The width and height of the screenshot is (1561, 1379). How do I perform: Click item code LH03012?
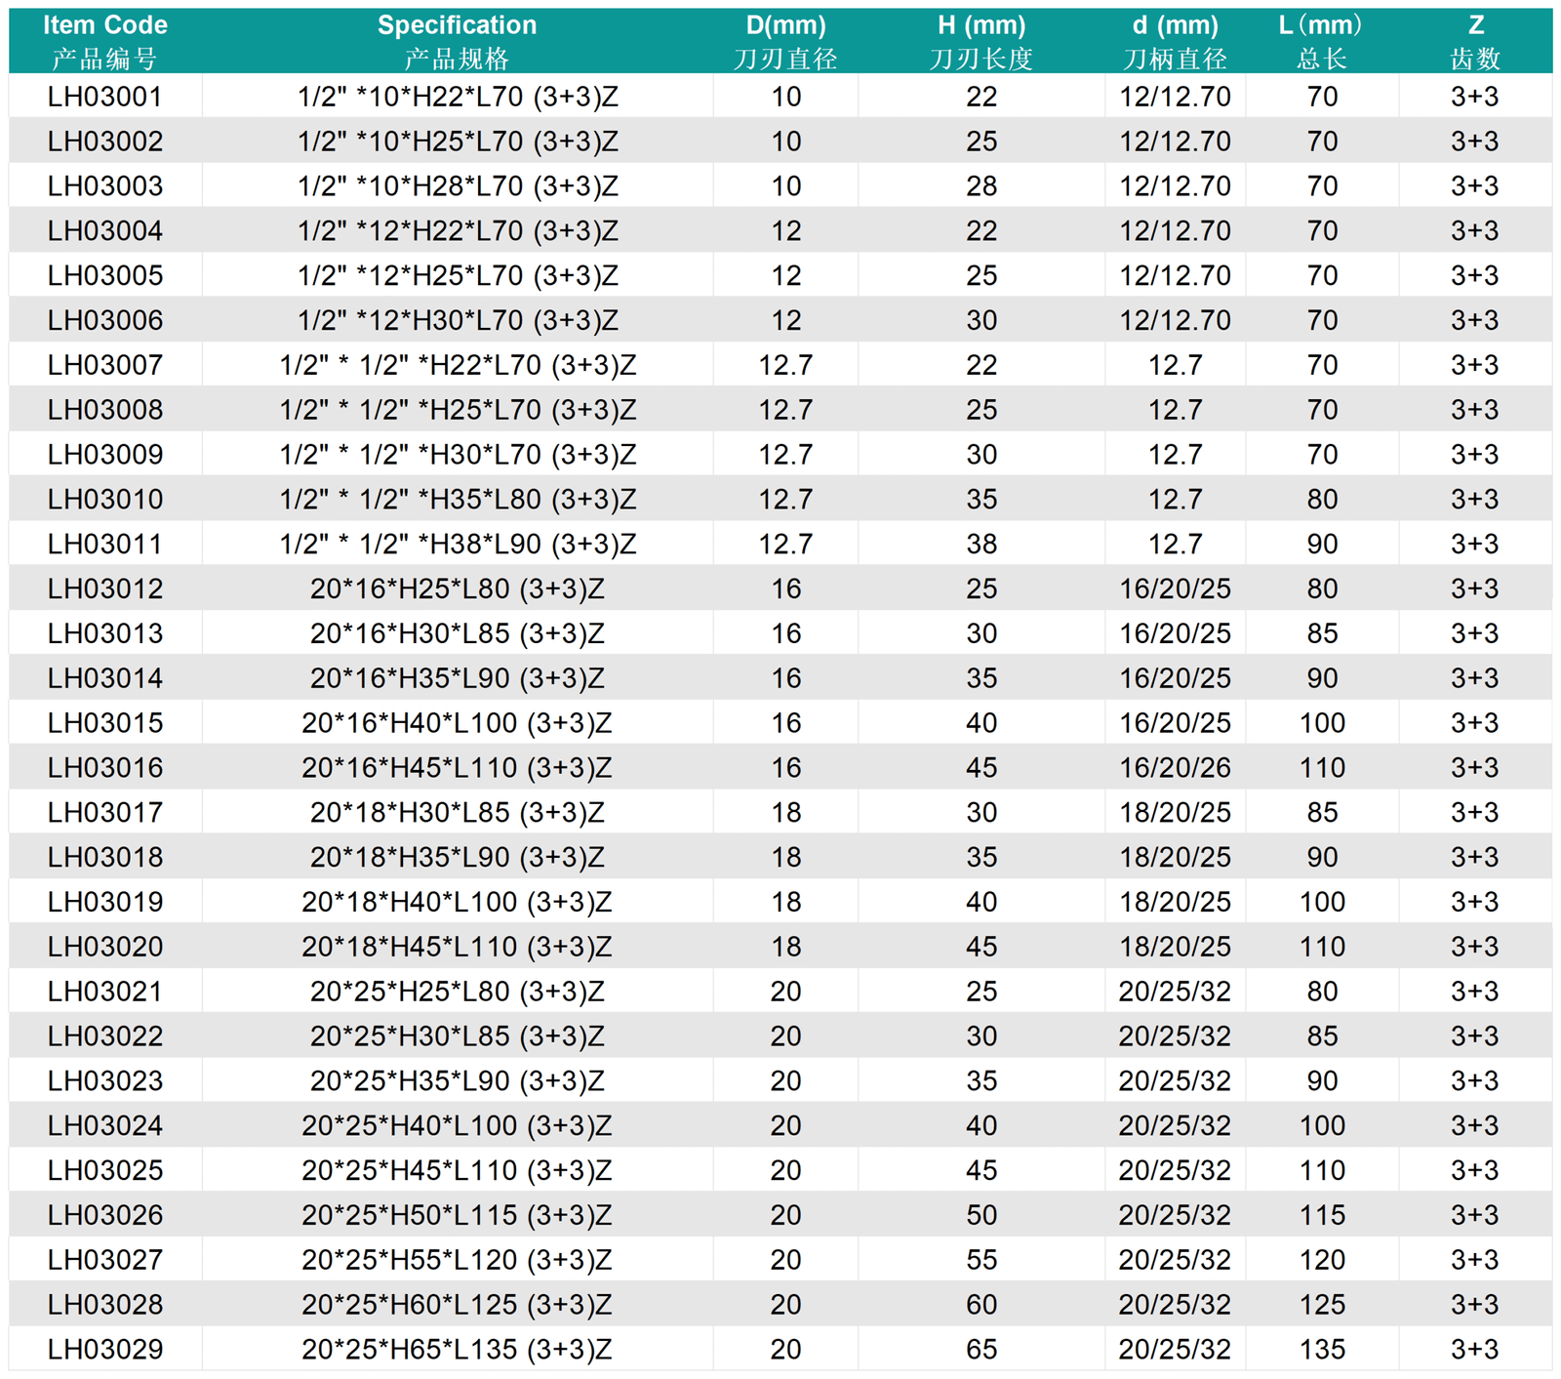pyautogui.click(x=105, y=588)
